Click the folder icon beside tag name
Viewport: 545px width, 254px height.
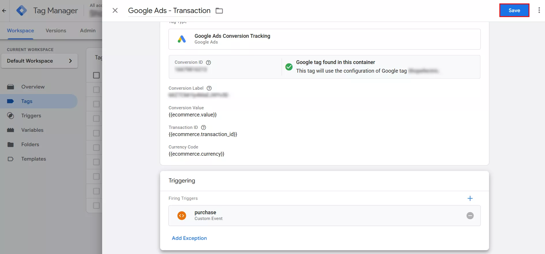[x=219, y=11]
